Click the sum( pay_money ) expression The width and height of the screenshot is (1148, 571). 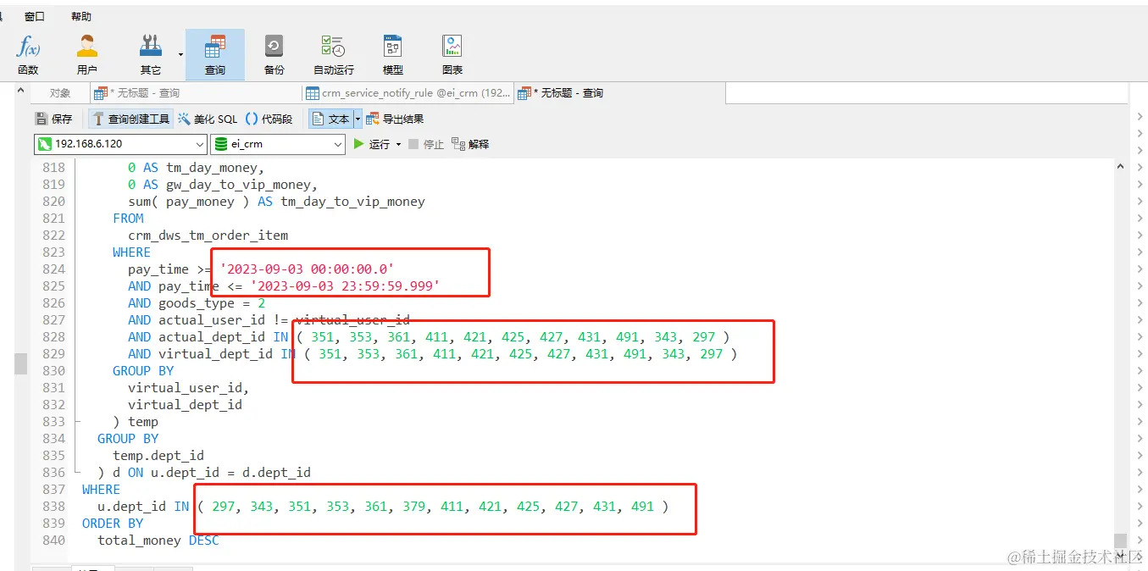pyautogui.click(x=189, y=201)
